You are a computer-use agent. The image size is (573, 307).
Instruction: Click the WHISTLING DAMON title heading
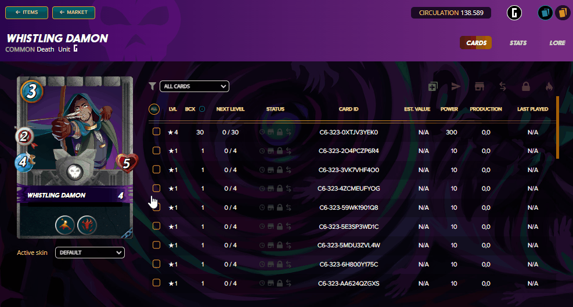pyautogui.click(x=57, y=38)
